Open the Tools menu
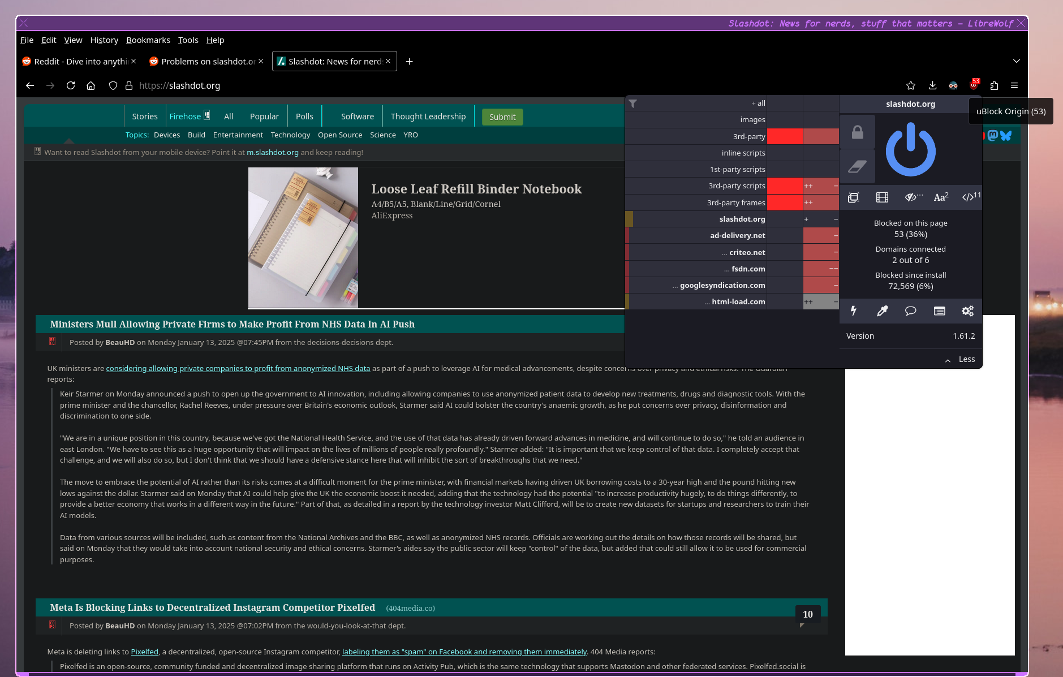The height and width of the screenshot is (677, 1063). pos(188,40)
